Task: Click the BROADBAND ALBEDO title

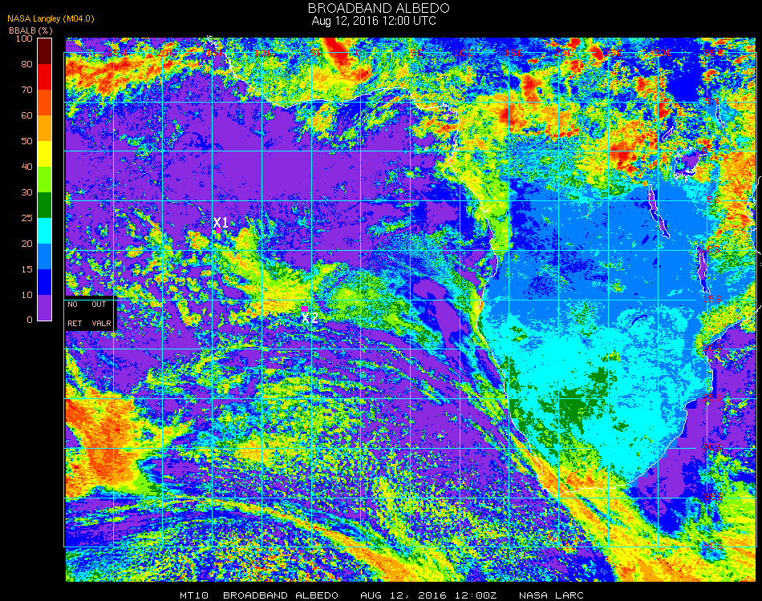Action: coord(379,8)
